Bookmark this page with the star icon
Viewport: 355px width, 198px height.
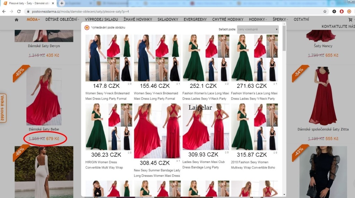(324, 11)
